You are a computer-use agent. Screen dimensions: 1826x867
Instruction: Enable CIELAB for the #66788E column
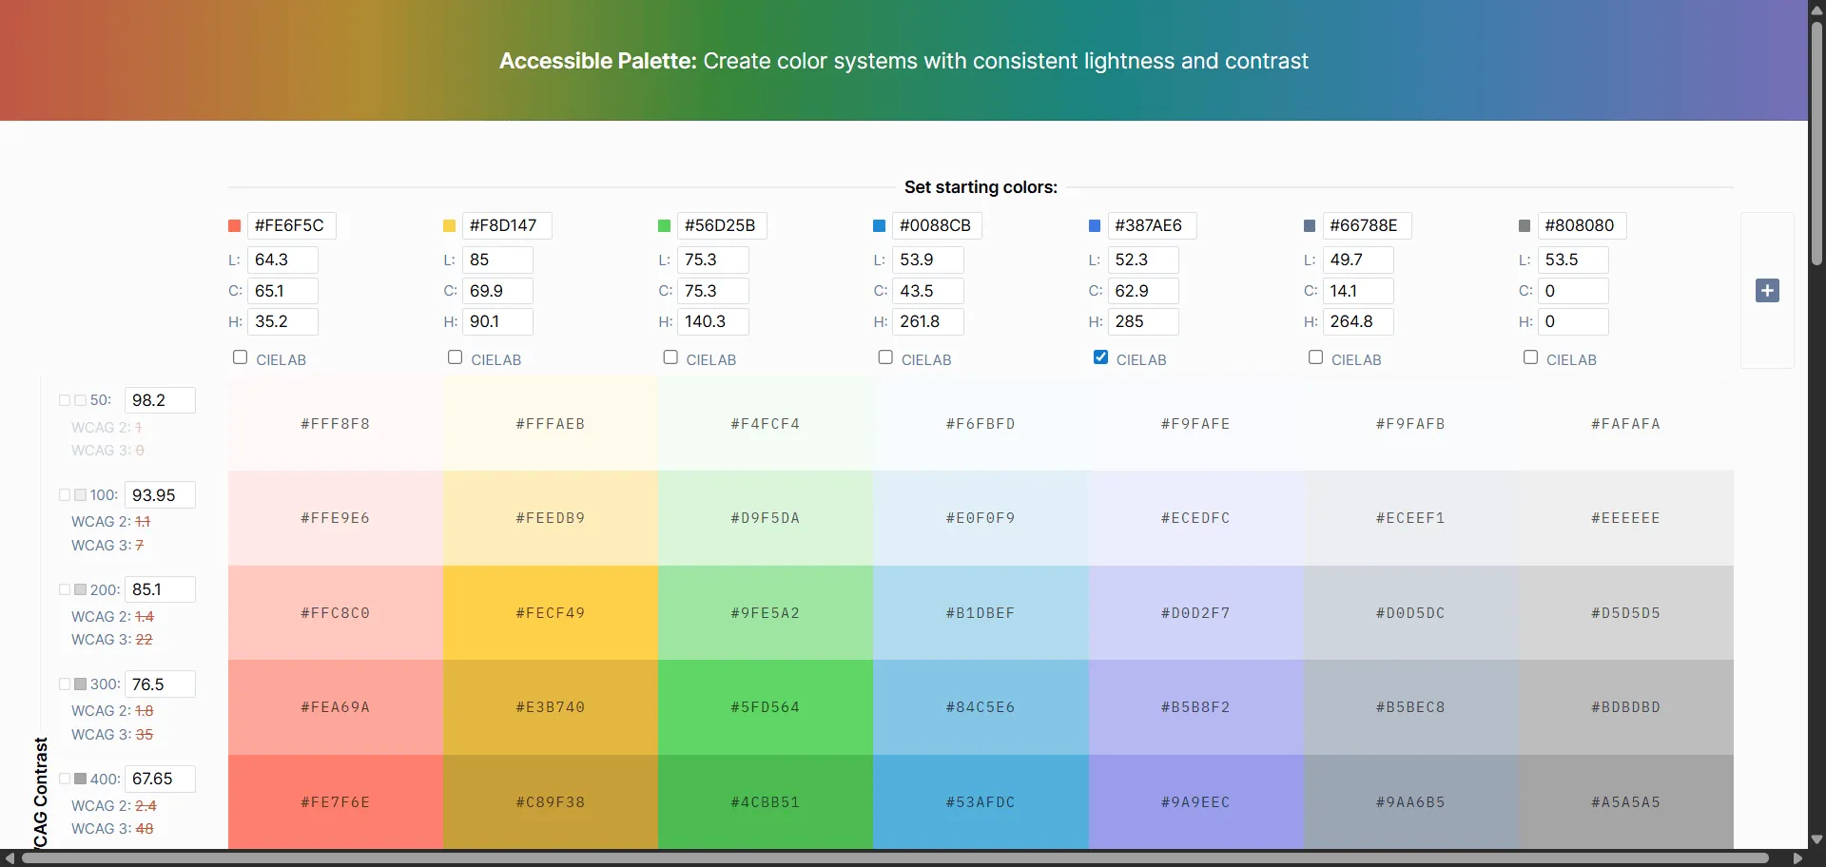tap(1315, 357)
